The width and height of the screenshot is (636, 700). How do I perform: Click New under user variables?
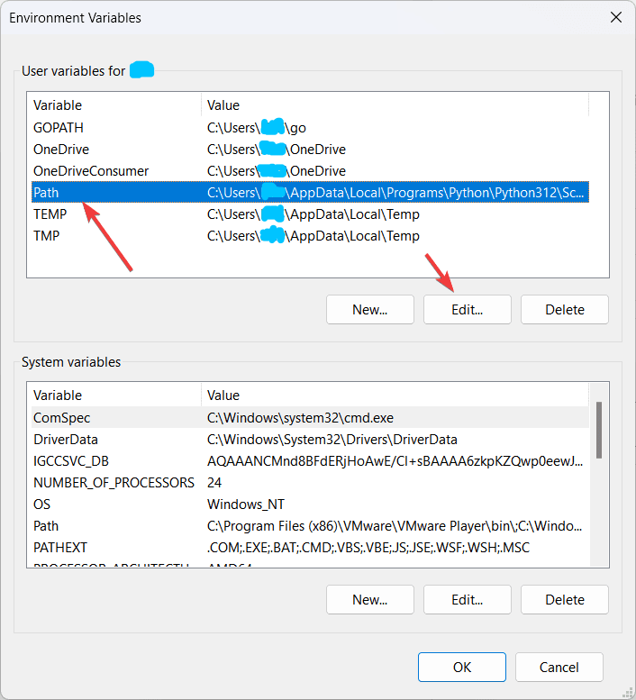coord(370,309)
